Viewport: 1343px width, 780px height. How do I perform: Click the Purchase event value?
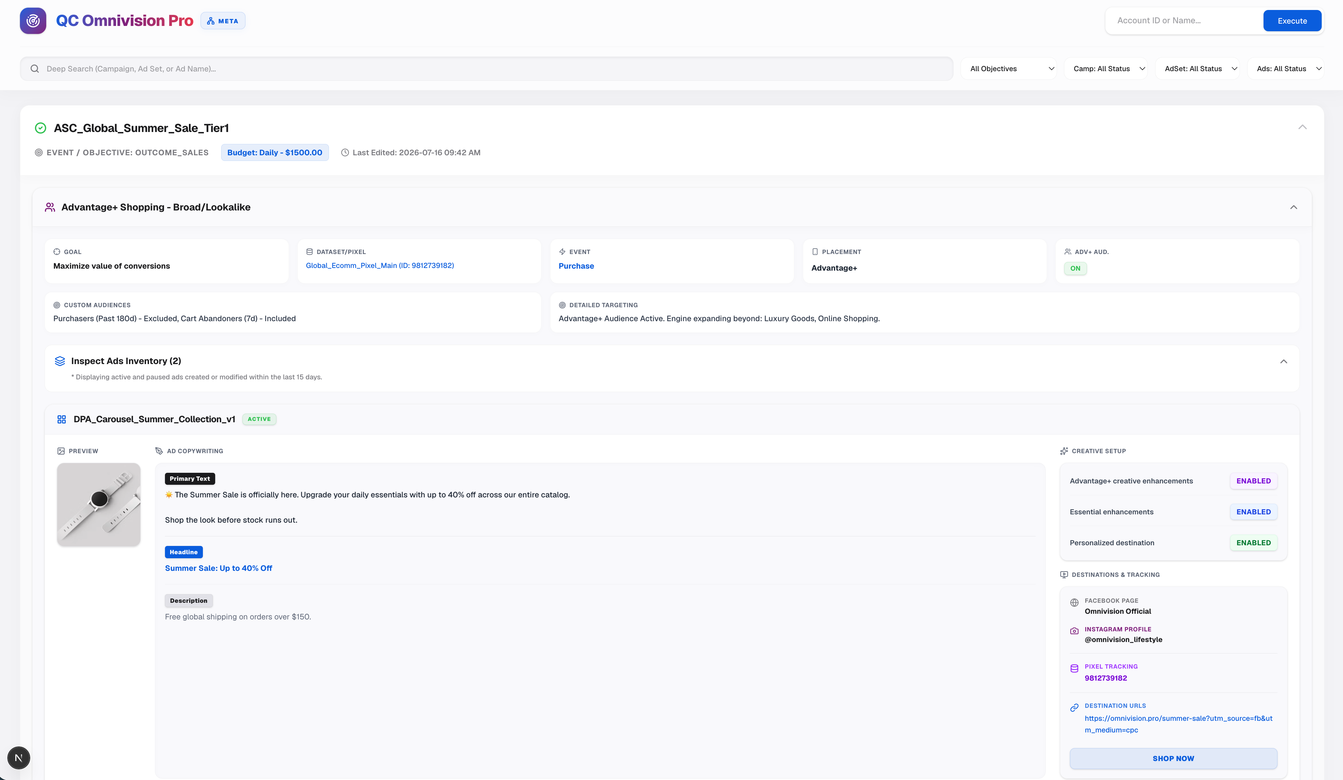(x=576, y=266)
